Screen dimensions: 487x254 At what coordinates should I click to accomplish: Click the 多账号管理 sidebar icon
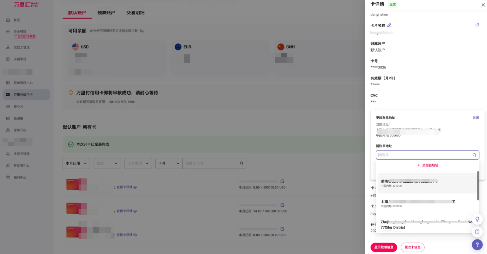pos(8,154)
